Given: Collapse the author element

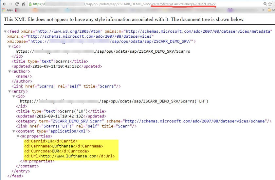Looking at the screenshot, I should coord(9,72).
